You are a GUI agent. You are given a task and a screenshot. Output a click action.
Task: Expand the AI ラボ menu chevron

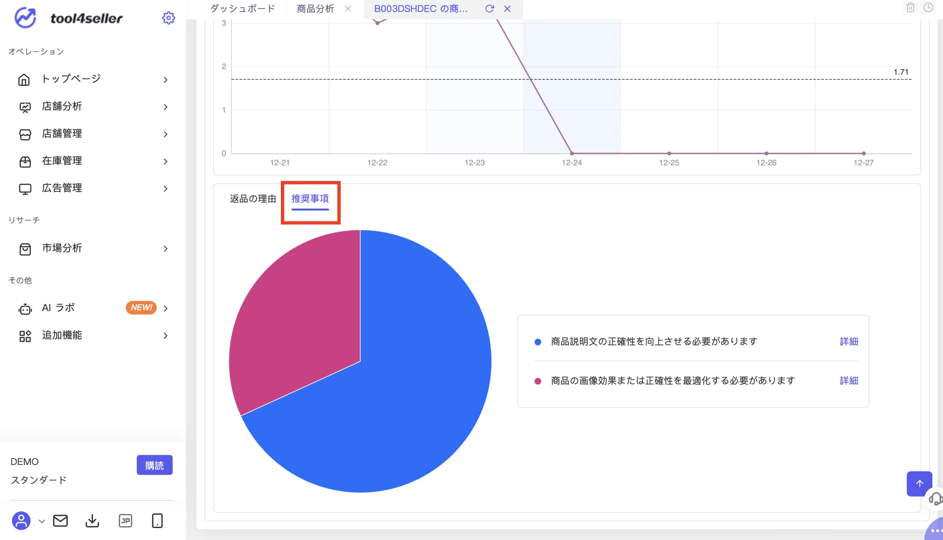(166, 308)
